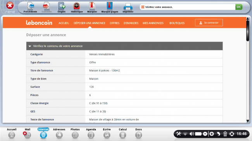Open DÉPOSER UNE ANNONCE in the navigation
The height and width of the screenshot is (141, 252).
89,23
